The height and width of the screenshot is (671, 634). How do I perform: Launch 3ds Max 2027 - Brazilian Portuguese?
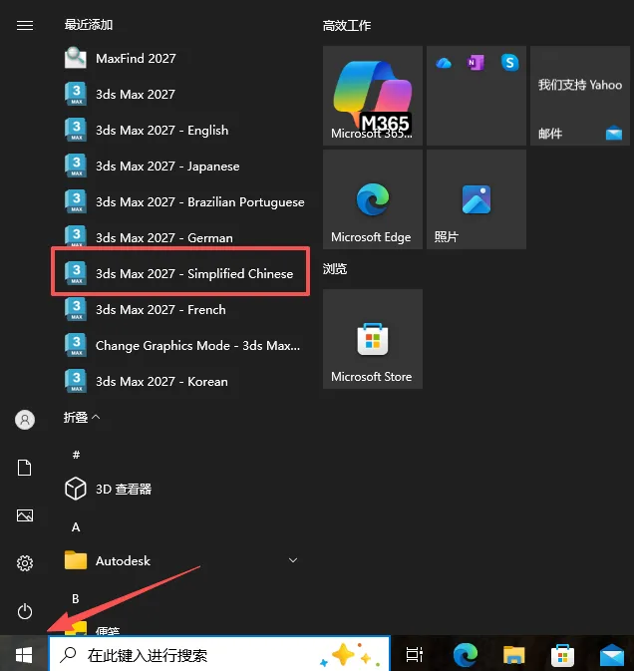click(x=184, y=202)
